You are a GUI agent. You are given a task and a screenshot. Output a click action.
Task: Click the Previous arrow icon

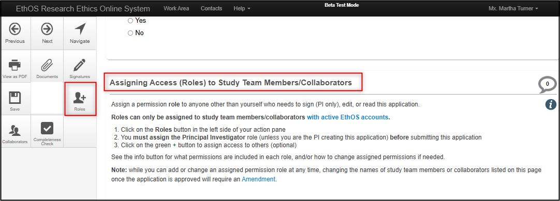point(15,29)
